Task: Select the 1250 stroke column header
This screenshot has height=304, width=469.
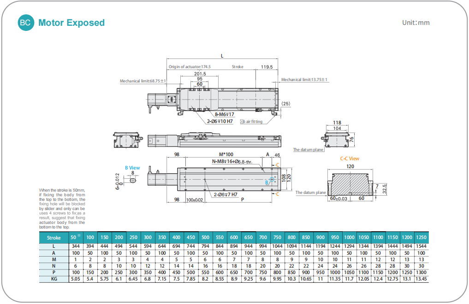Action: coord(421,238)
